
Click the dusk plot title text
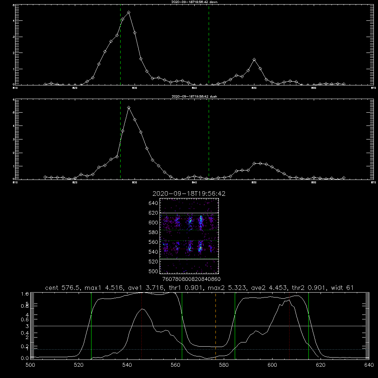pos(194,96)
